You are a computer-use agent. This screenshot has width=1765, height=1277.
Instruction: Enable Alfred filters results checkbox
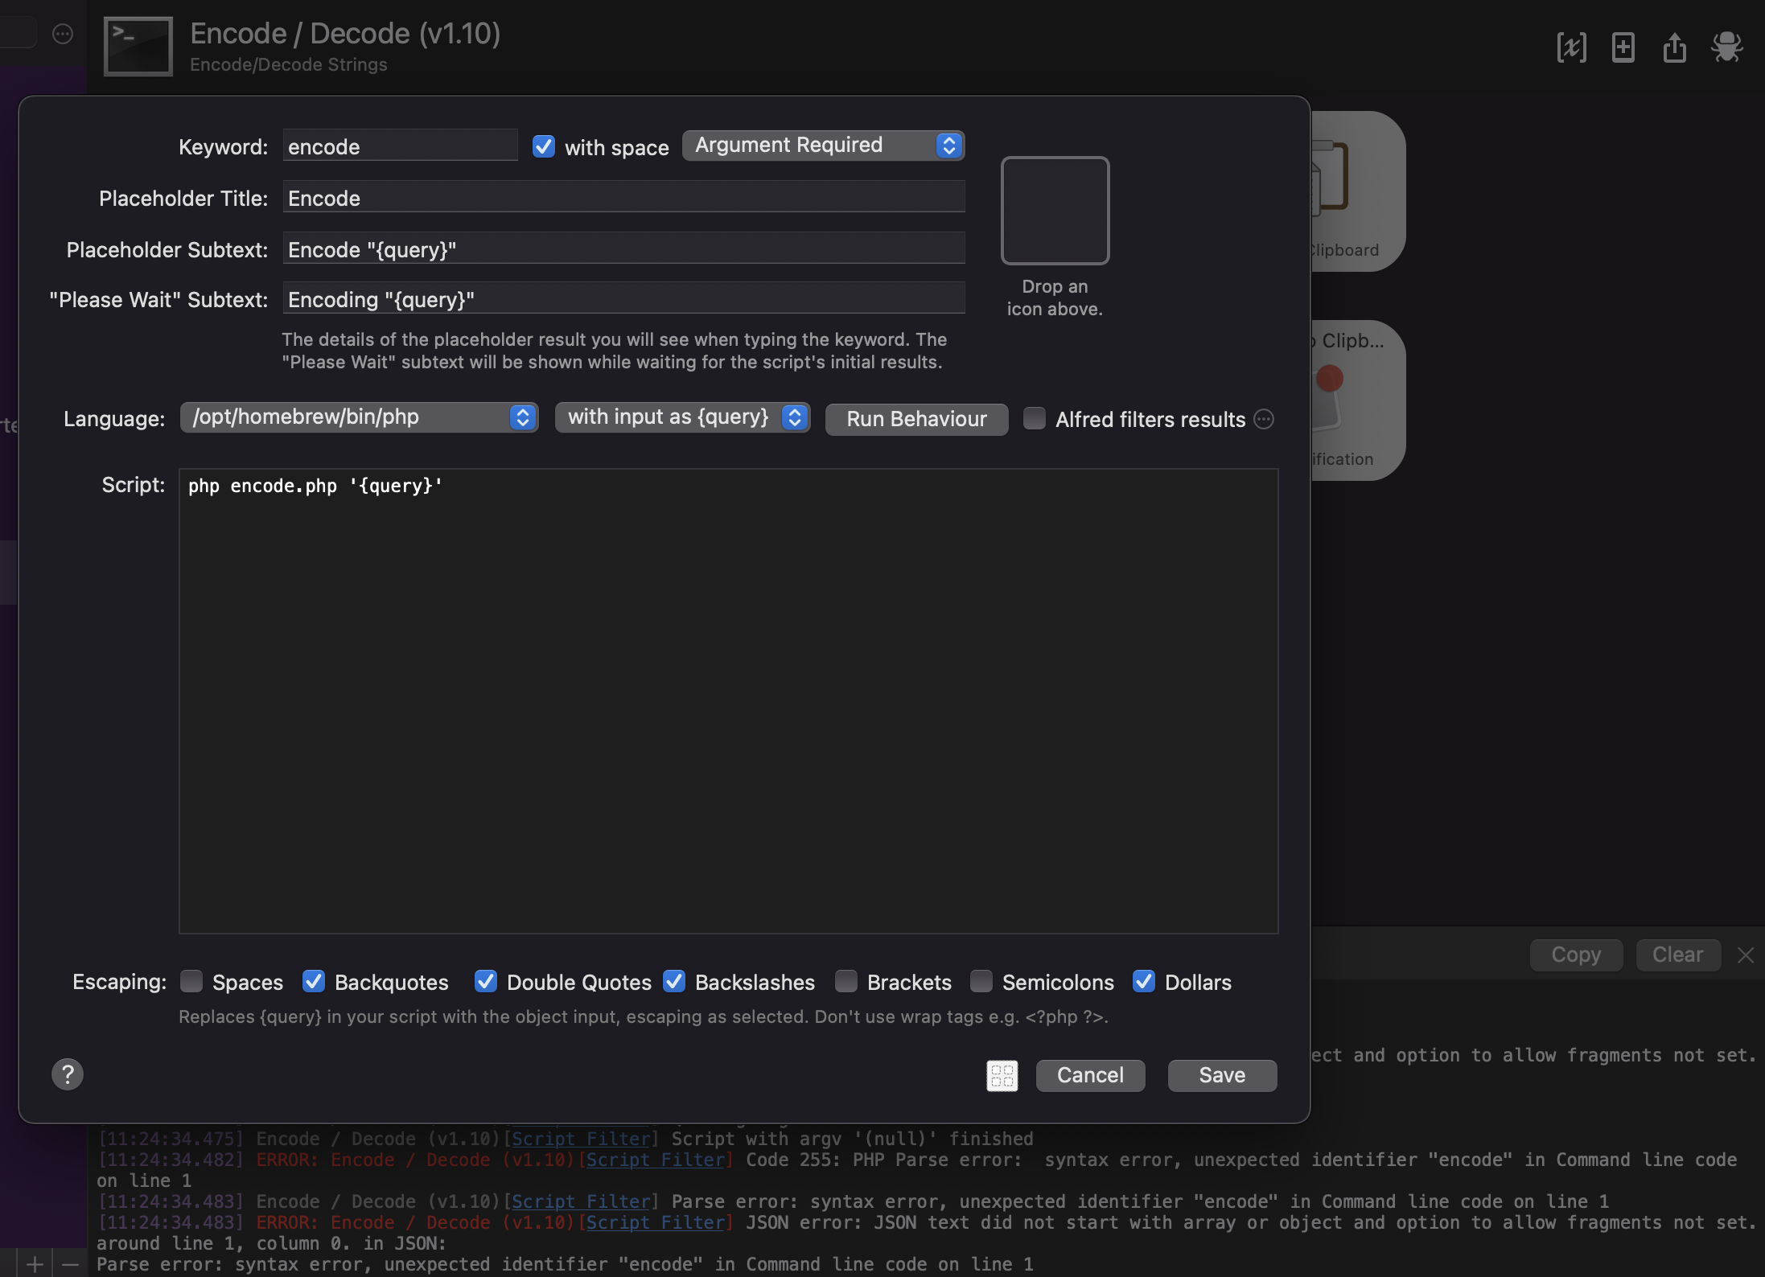(1035, 419)
